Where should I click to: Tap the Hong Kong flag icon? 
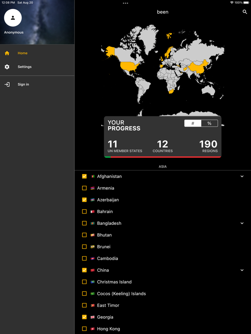[x=92, y=329]
